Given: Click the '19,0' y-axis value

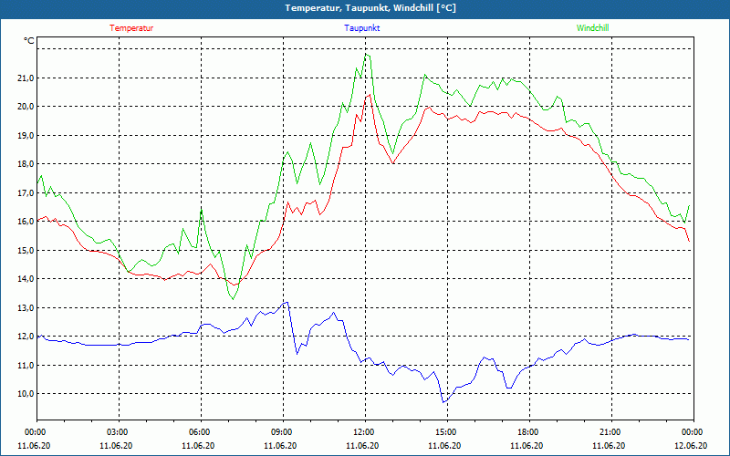Looking at the screenshot, I should (x=26, y=135).
